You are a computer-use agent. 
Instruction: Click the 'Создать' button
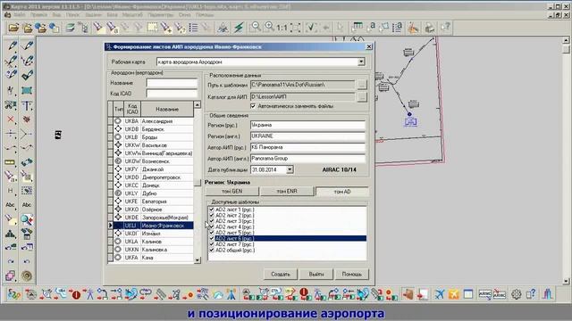[x=281, y=274]
